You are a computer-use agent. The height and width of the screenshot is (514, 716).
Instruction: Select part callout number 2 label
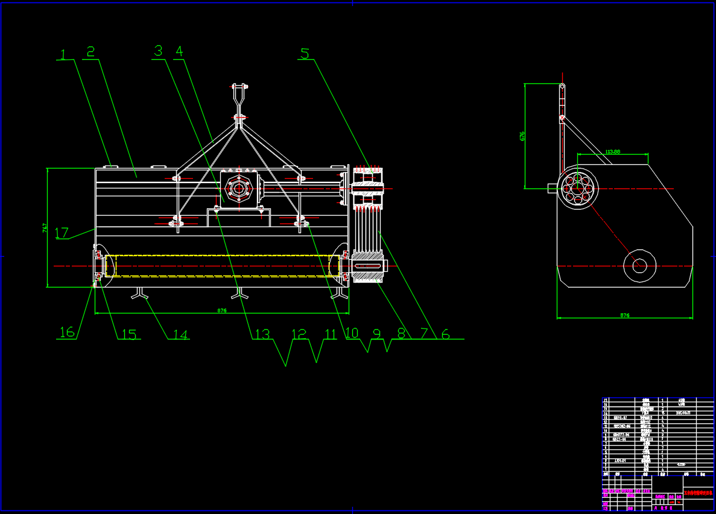(x=90, y=52)
